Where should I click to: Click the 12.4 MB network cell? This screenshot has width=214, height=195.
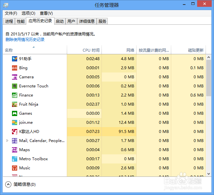click(x=119, y=123)
